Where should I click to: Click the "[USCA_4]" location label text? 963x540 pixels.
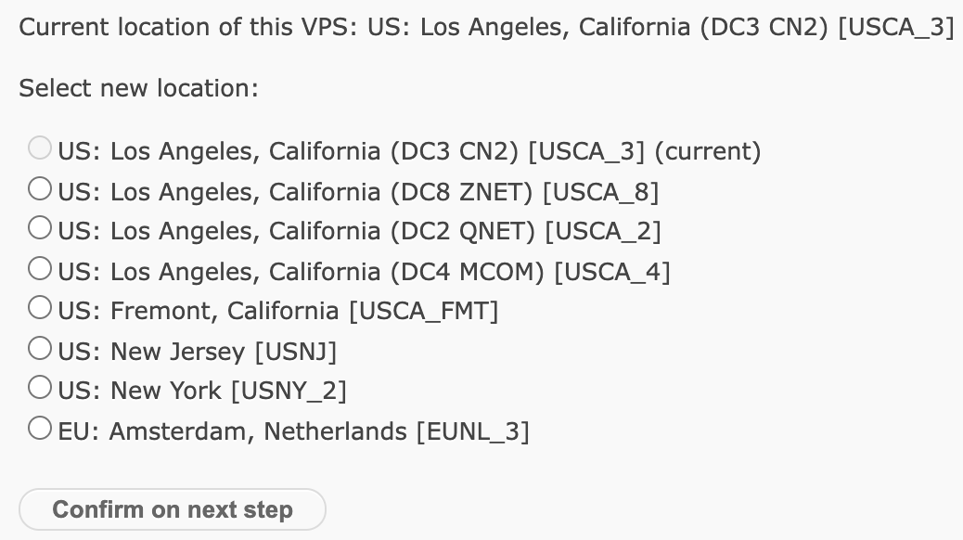click(x=611, y=272)
